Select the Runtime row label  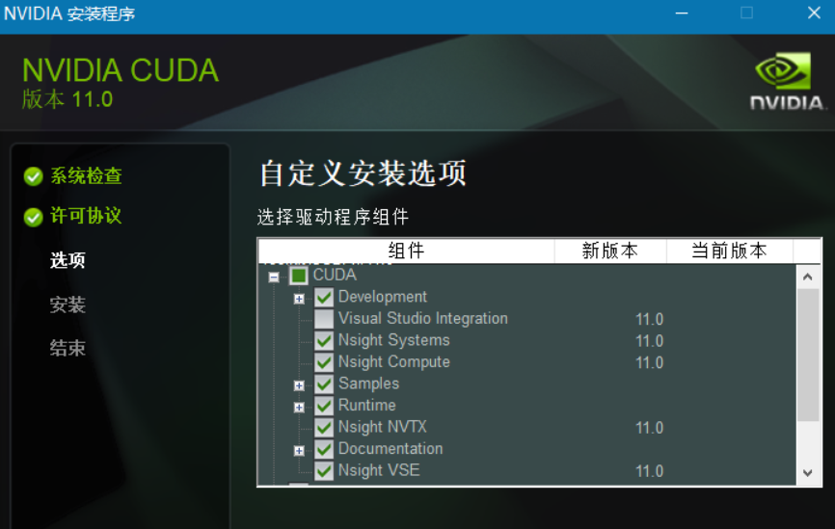367,406
